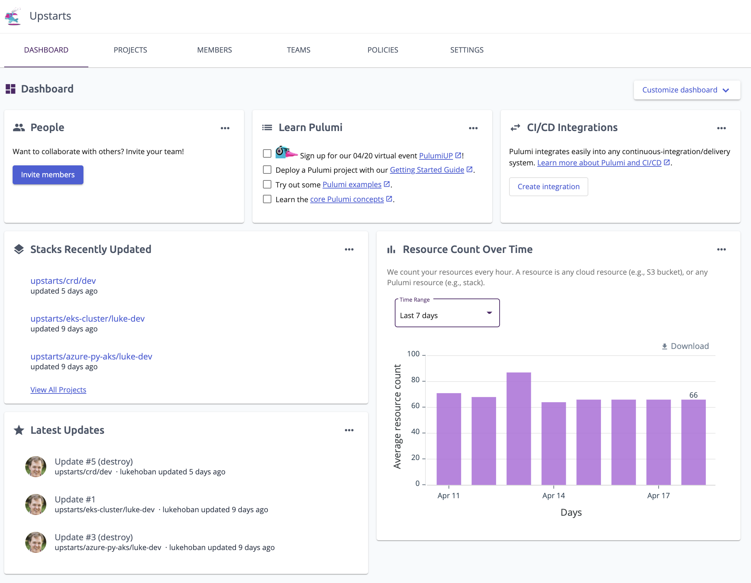Click the View All Projects link
751x583 pixels.
point(58,390)
